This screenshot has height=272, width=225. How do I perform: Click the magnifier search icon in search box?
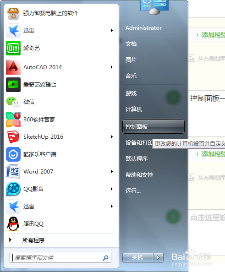(x=105, y=258)
